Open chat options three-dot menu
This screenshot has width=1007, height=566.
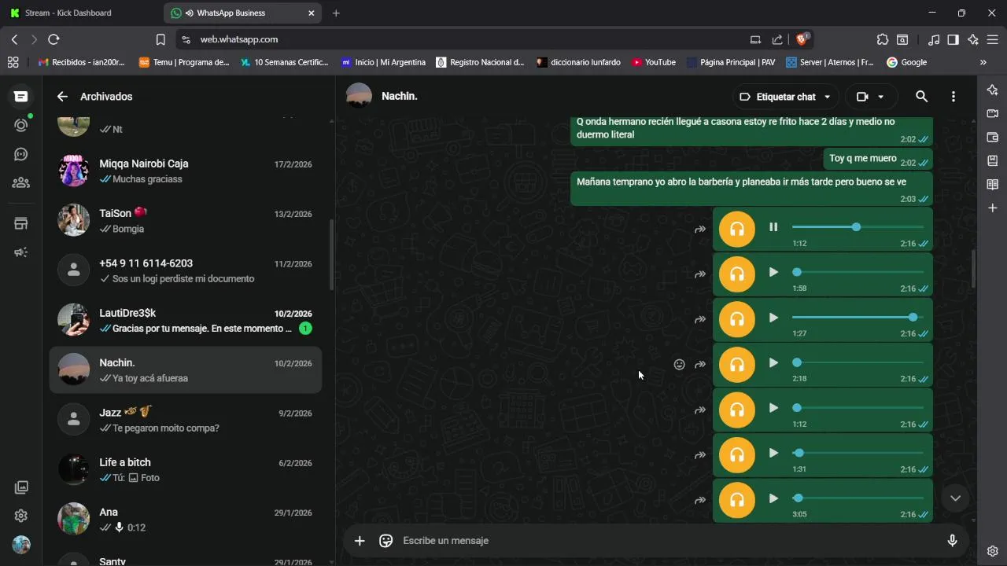954,97
